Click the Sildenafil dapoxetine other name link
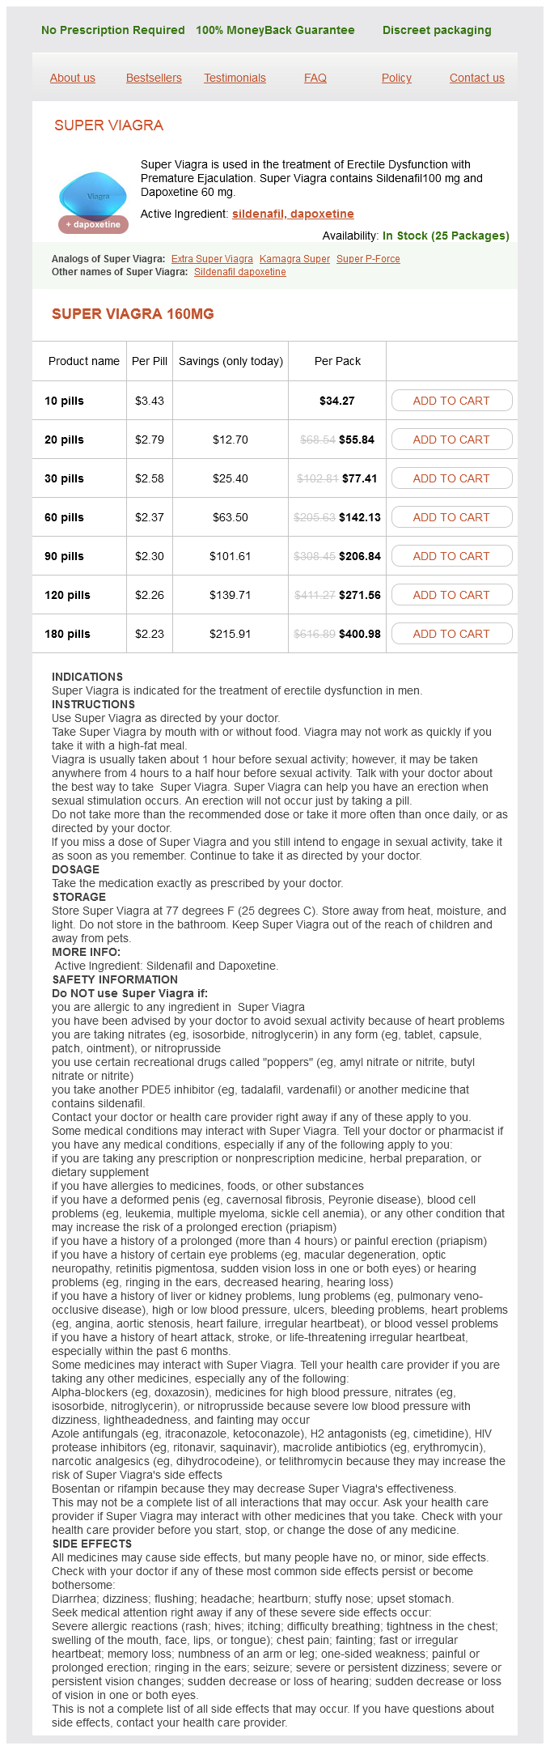550x1750 pixels. click(x=240, y=272)
